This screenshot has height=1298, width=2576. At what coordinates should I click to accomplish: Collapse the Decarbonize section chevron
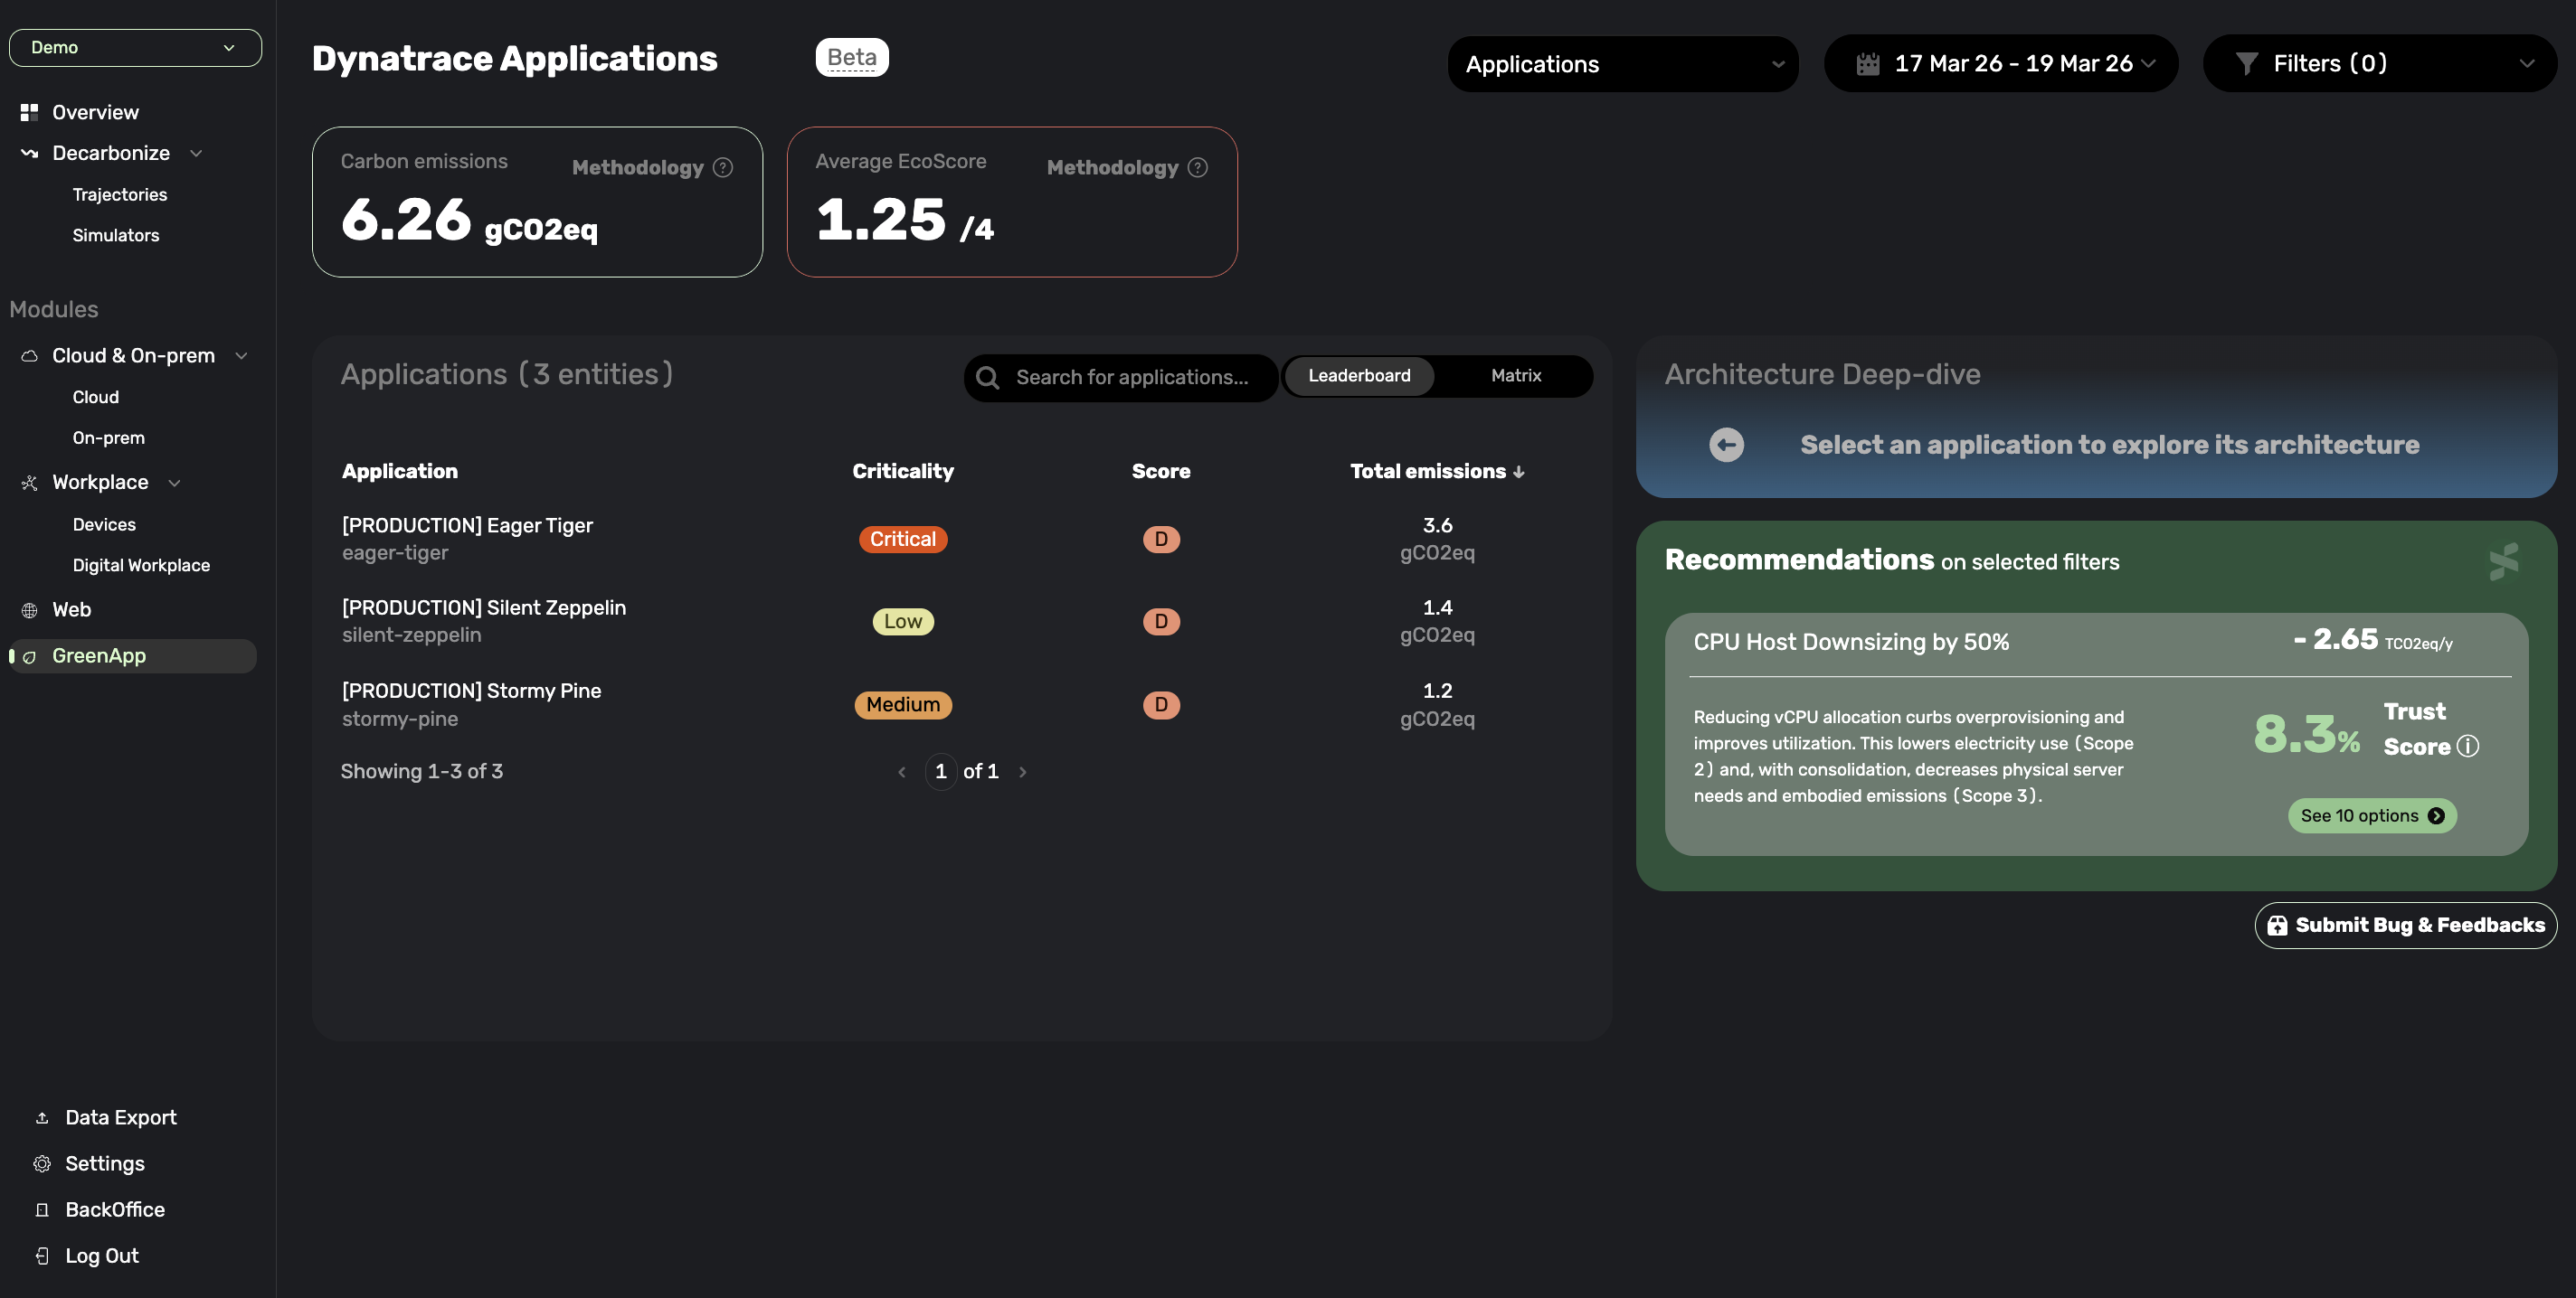[196, 153]
